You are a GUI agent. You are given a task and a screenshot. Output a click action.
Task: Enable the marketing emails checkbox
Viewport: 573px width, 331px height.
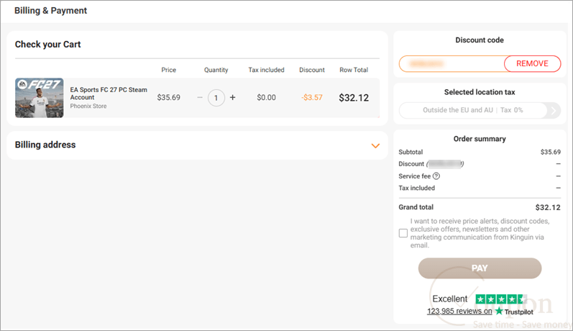click(403, 233)
